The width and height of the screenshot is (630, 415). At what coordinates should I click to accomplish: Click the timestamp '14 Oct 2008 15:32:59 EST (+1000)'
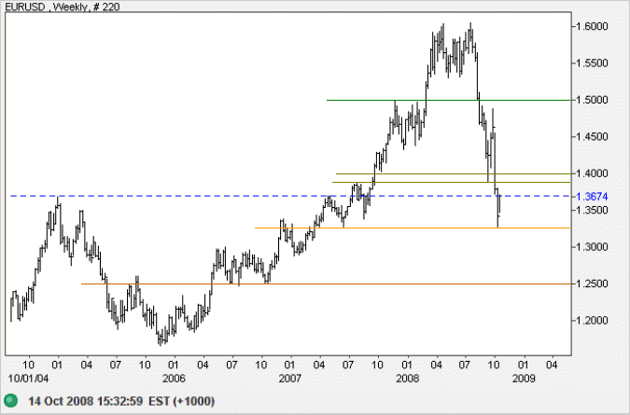click(x=121, y=401)
